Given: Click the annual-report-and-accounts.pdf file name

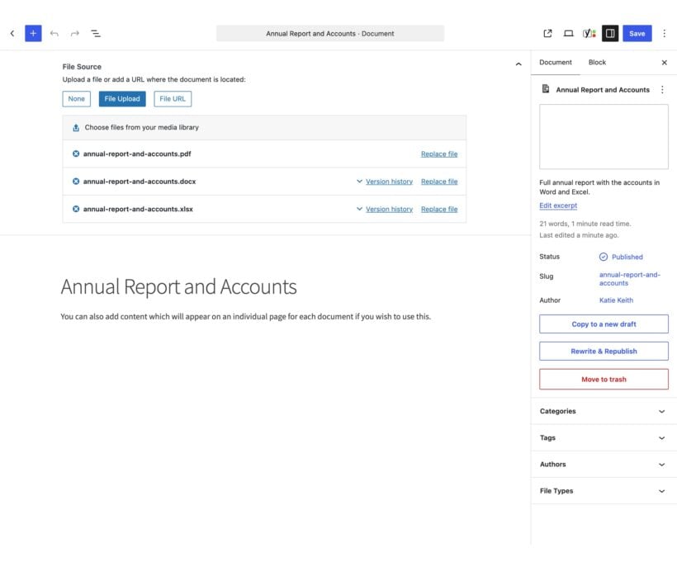Looking at the screenshot, I should tap(137, 153).
